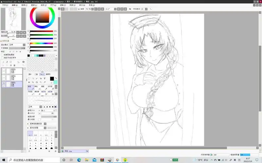Select layer 2 in layers list
Viewport: 262px width, 163px height.
[12, 78]
